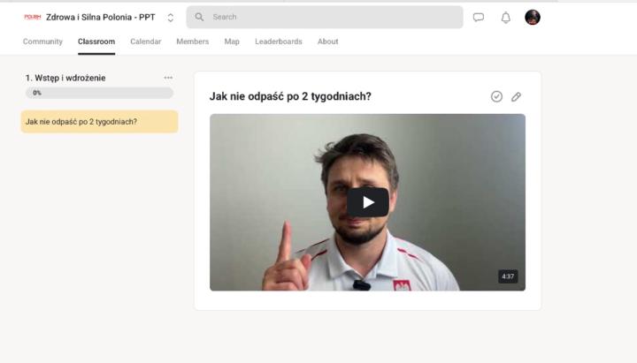Viewport: 637px width, 363px height.
Task: Open the Calendar tab
Action: [145, 42]
